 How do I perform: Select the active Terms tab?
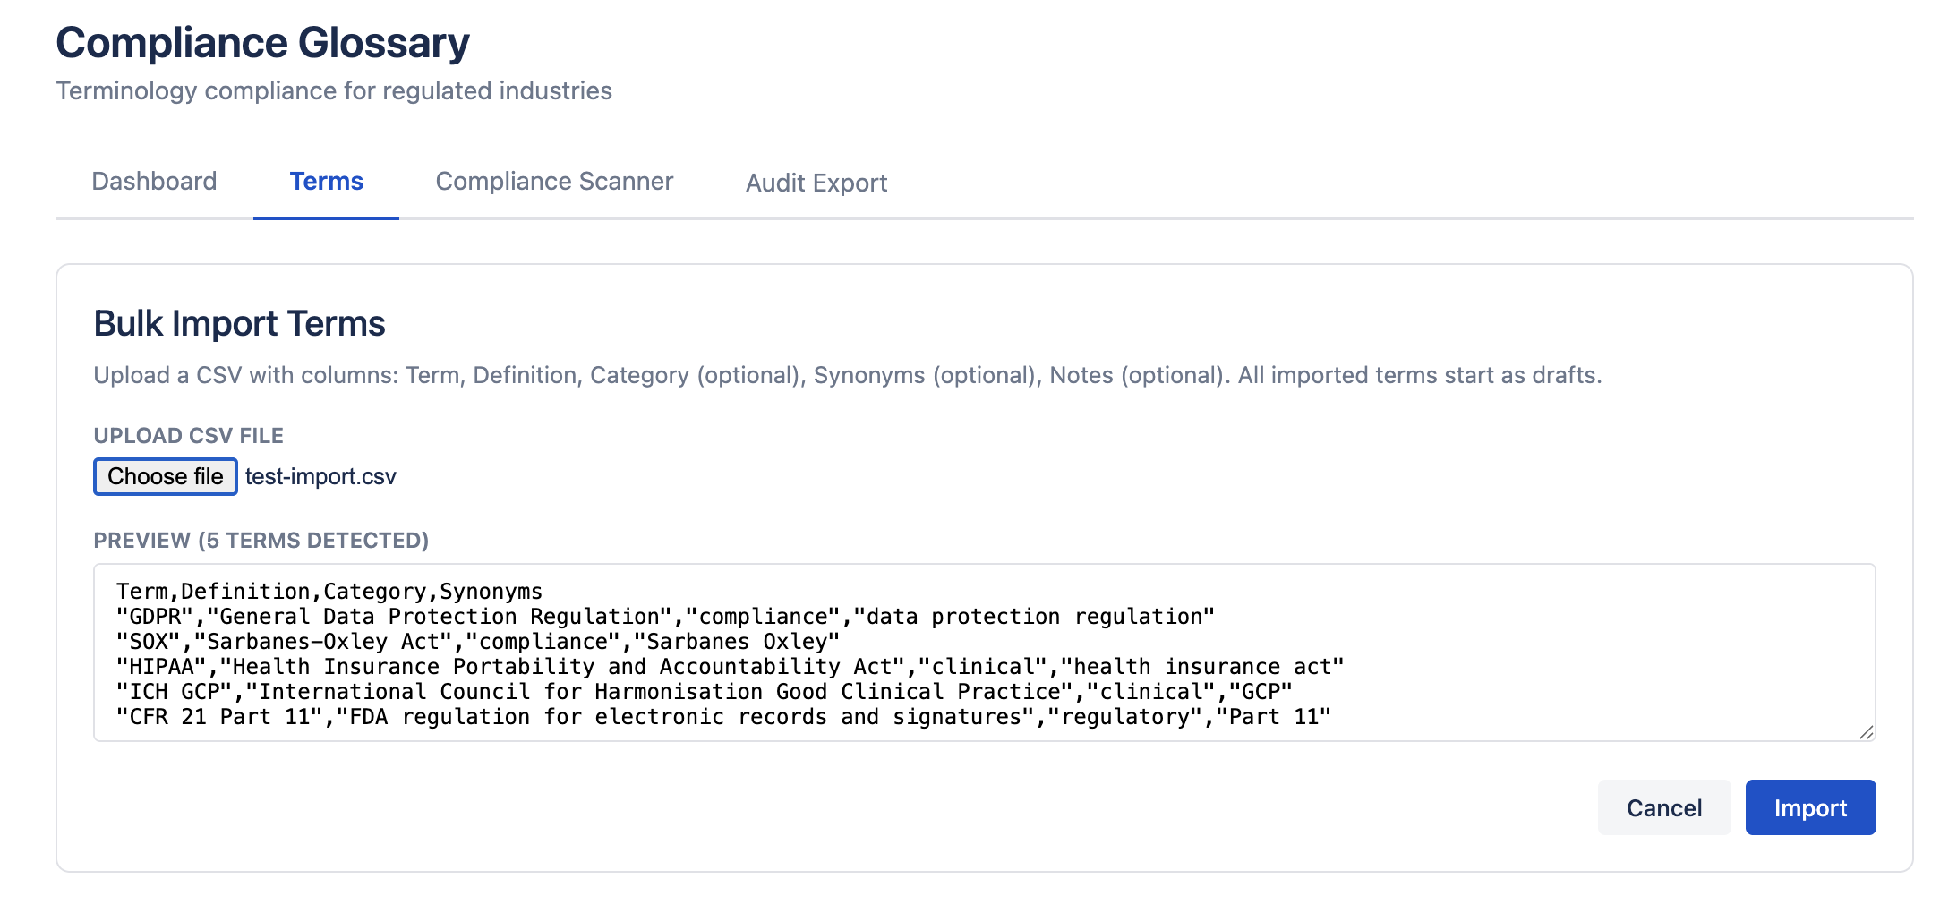point(326,181)
